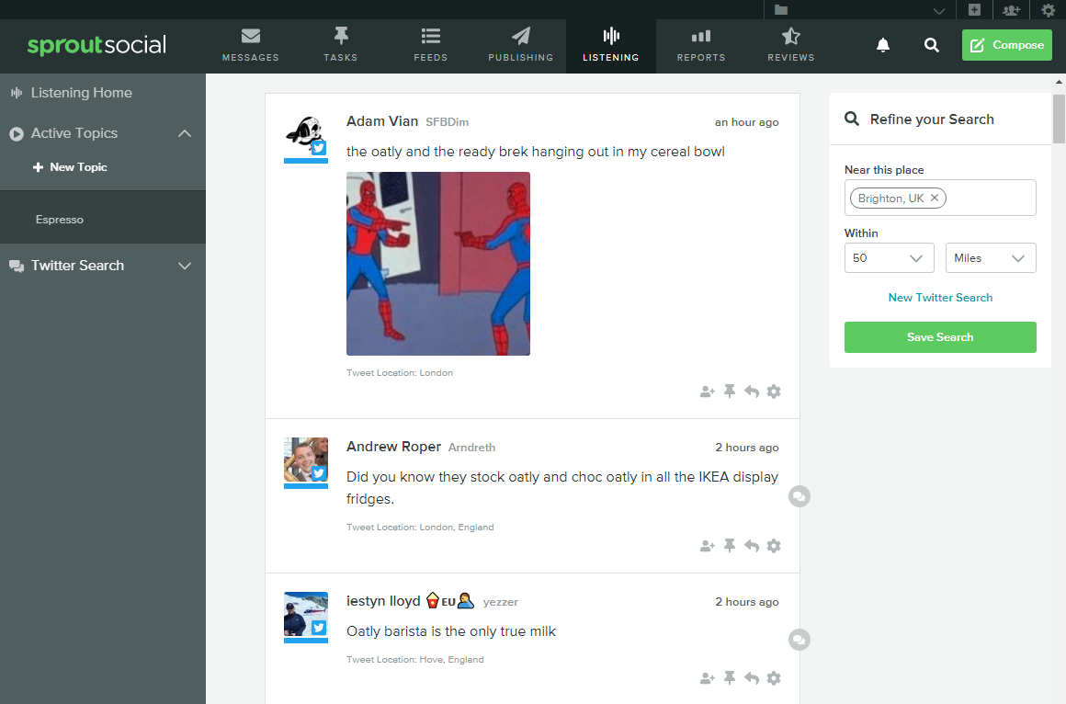This screenshot has height=704, width=1066.
Task: Reply to iestyn lloyd's tweet
Action: [x=751, y=677]
